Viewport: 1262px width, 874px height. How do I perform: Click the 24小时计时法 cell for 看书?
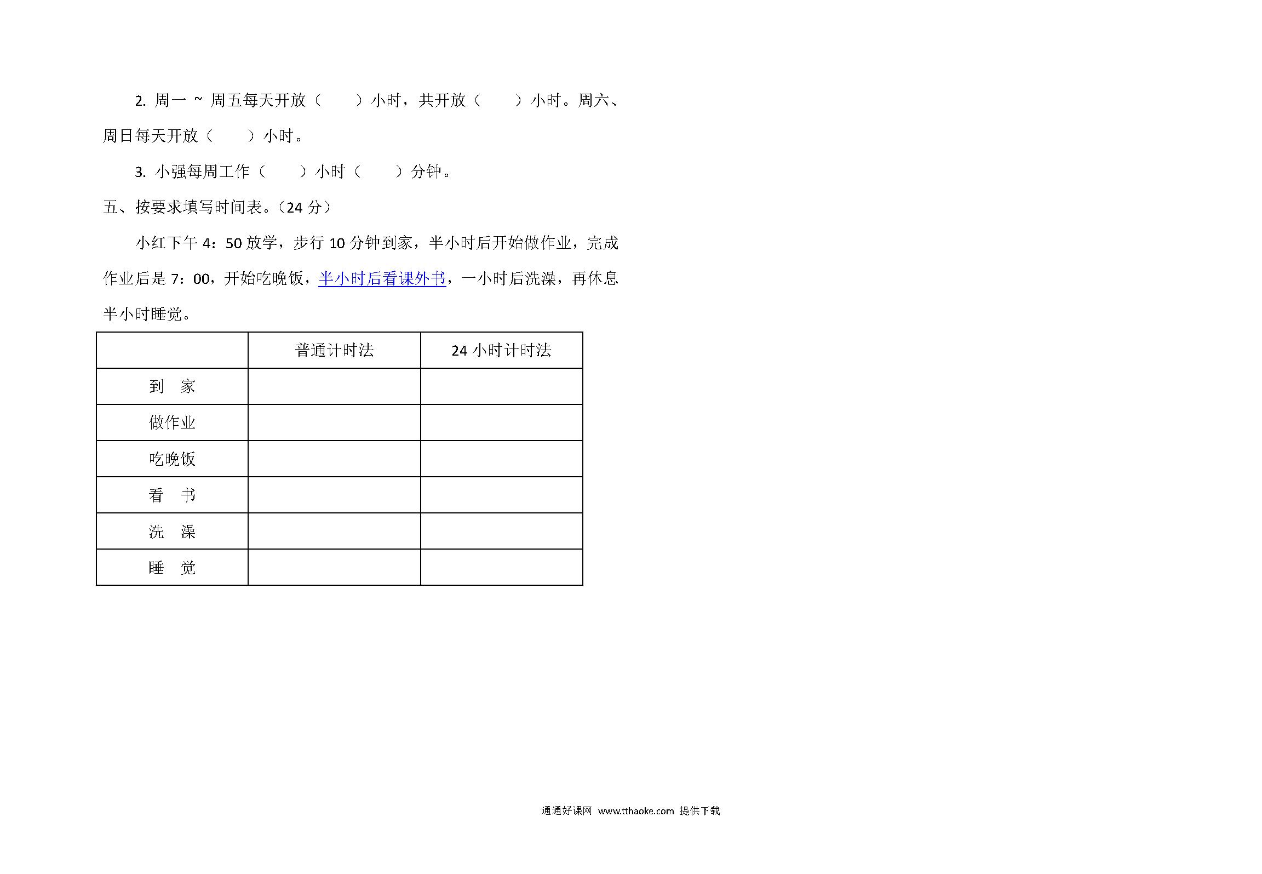pyautogui.click(x=501, y=495)
